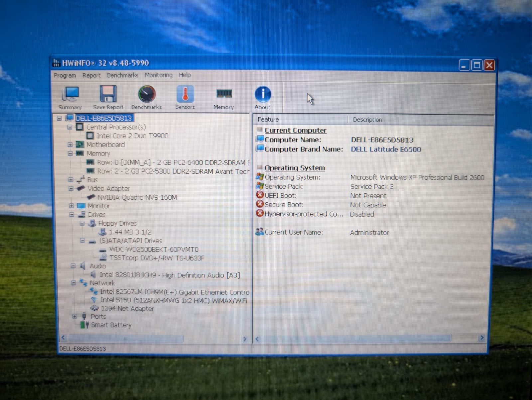The image size is (532, 400).
Task: Click details pane scroll right arrow
Action: click(482, 338)
